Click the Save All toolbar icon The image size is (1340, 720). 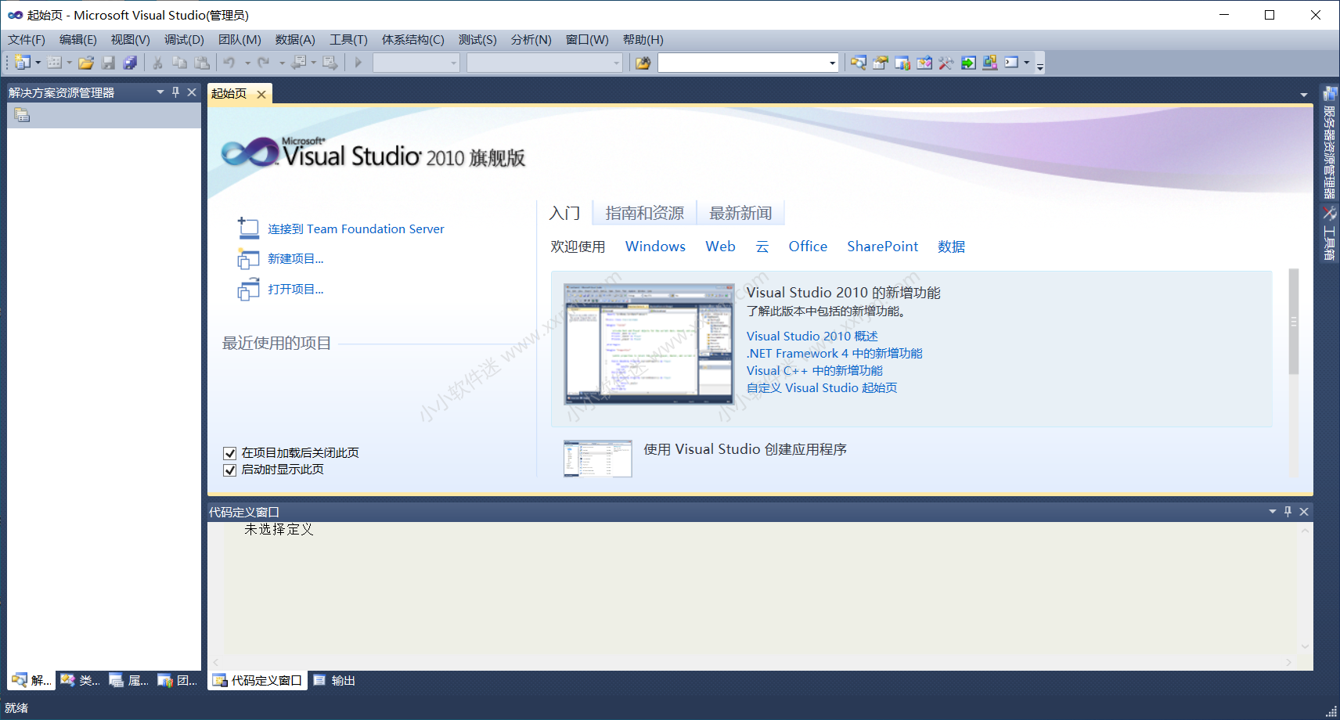130,63
